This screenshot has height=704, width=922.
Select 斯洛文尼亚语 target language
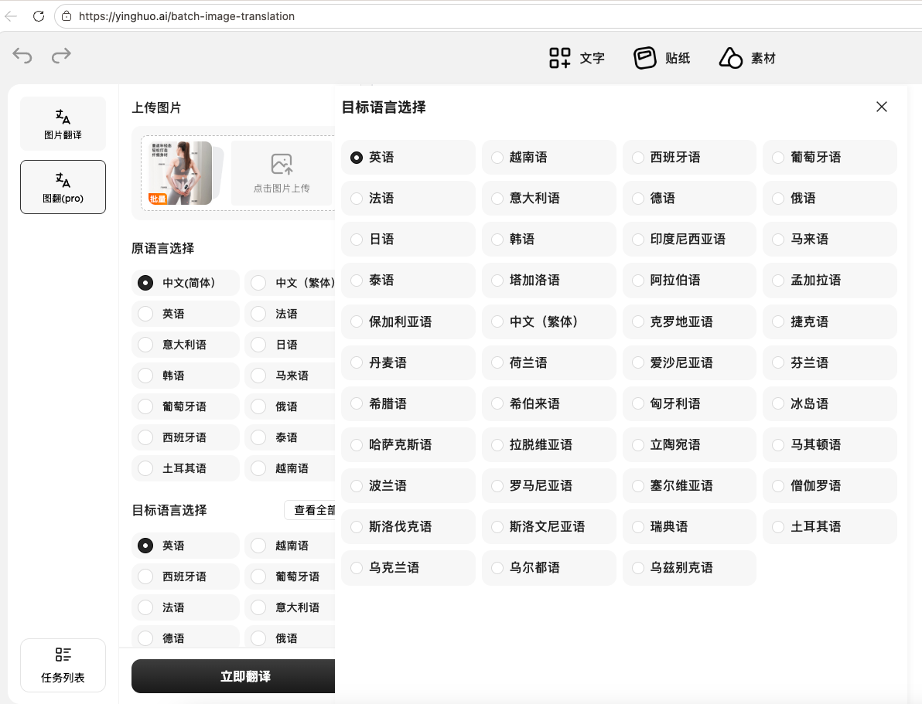tap(548, 526)
